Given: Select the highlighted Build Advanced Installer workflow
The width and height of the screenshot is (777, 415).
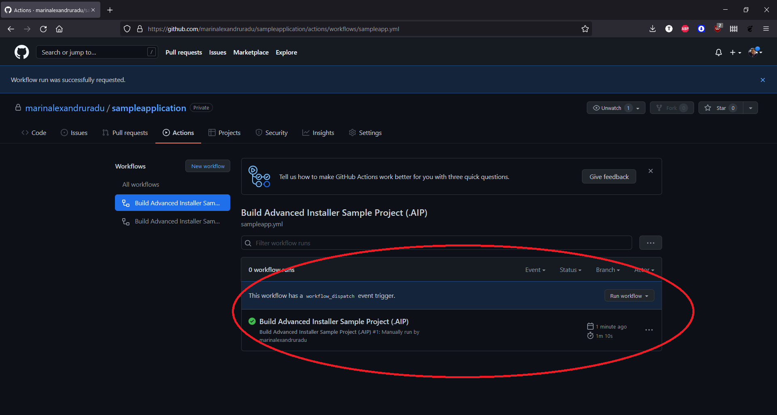Looking at the screenshot, I should coord(172,203).
